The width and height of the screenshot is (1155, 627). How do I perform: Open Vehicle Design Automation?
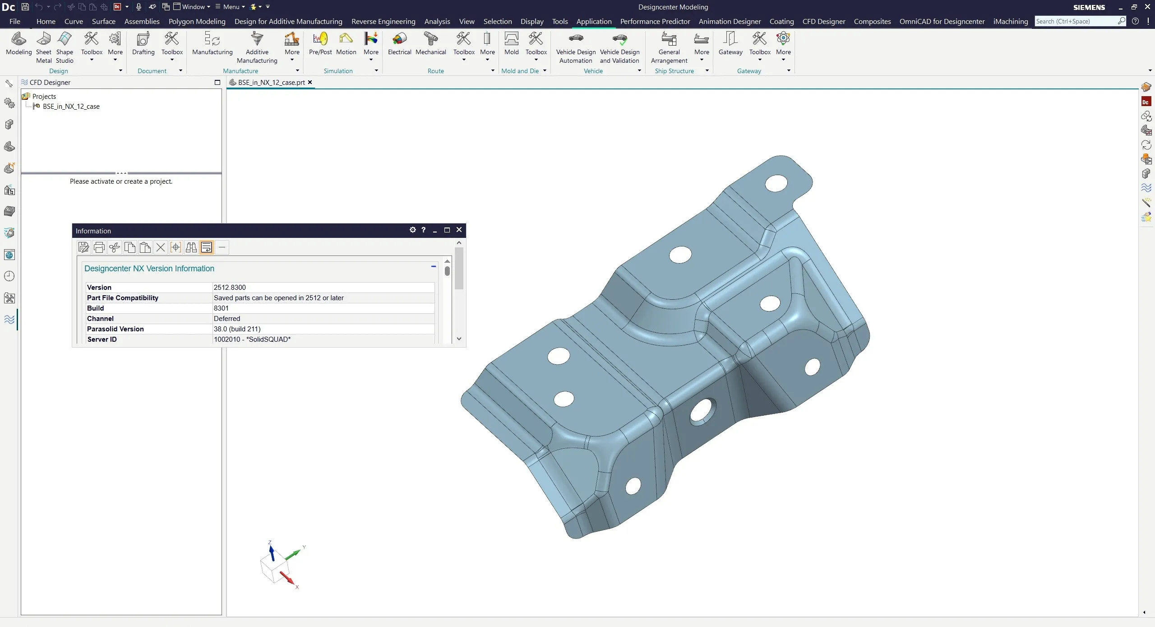pyautogui.click(x=576, y=47)
